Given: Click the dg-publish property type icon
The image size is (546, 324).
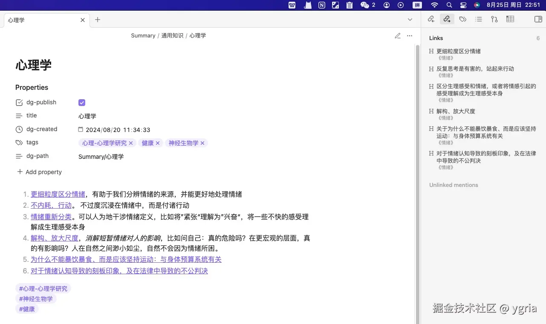Looking at the screenshot, I should 19,103.
